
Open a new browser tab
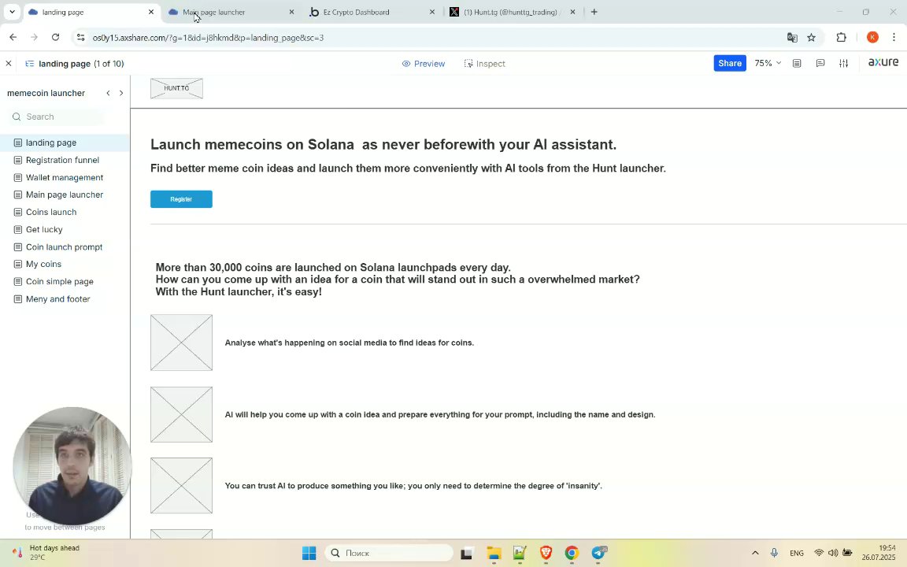click(x=594, y=12)
